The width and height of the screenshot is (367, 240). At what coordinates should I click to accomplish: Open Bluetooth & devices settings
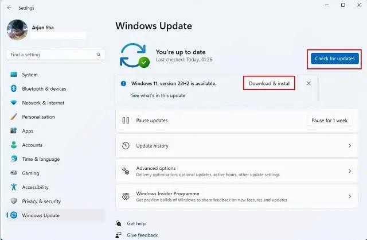pyautogui.click(x=44, y=89)
